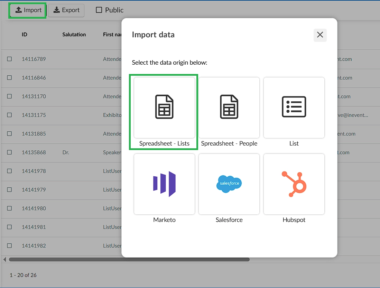Click the Marketo label text
Viewport: 380px width, 288px height.
[164, 220]
